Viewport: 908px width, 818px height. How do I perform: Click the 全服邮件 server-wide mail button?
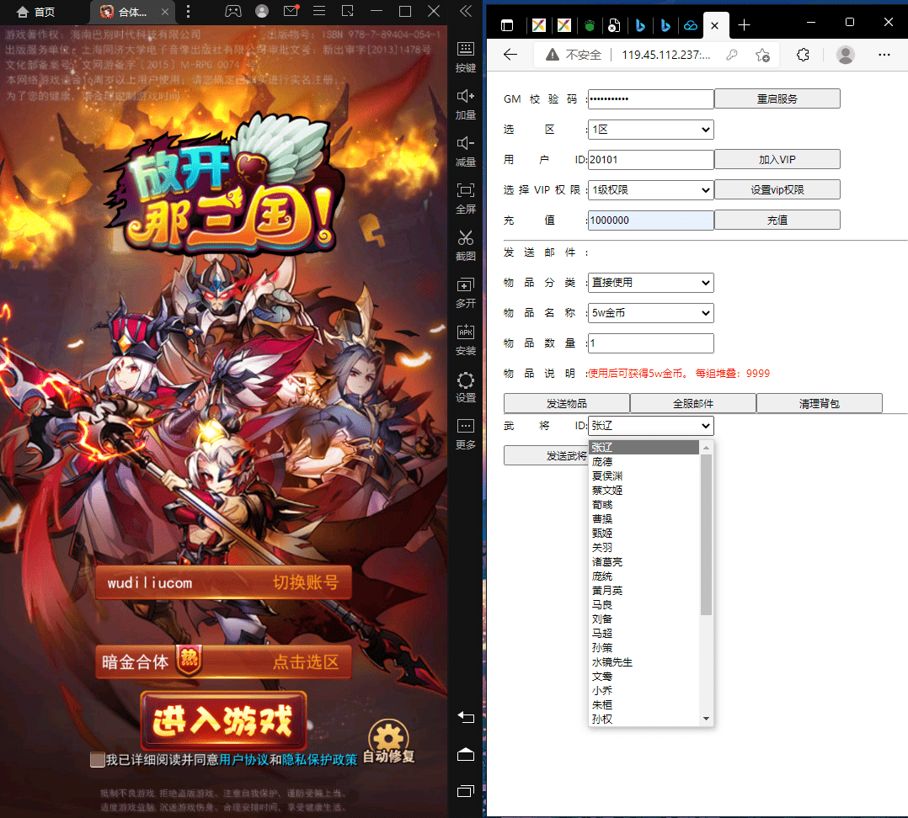pos(692,403)
